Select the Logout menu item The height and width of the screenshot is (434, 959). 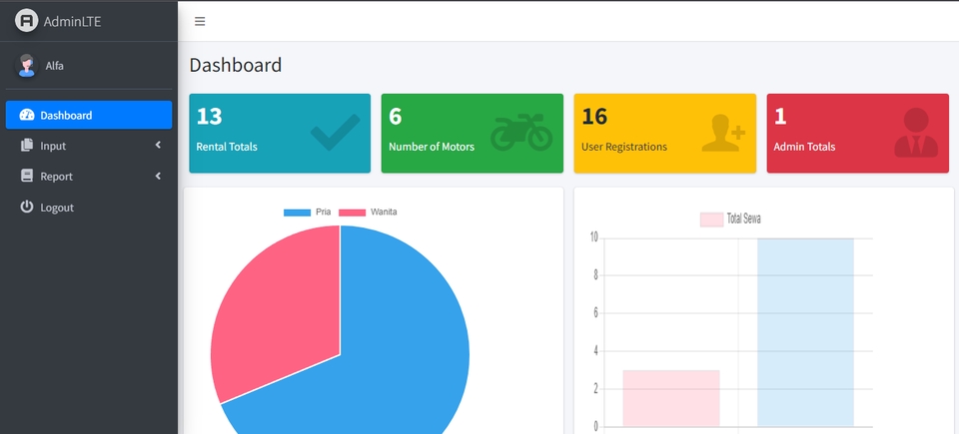tap(89, 208)
